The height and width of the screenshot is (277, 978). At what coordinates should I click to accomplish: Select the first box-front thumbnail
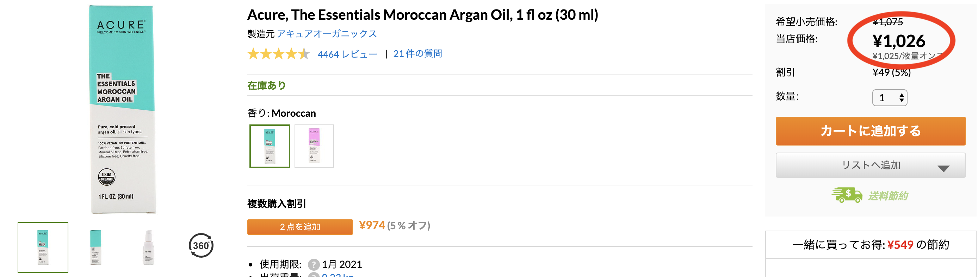[43, 247]
